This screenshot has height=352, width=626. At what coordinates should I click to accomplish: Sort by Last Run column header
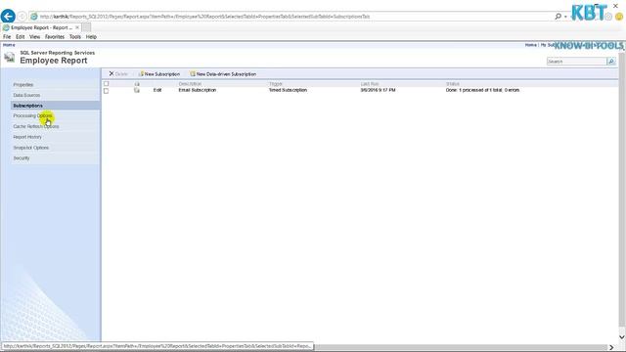(x=370, y=84)
